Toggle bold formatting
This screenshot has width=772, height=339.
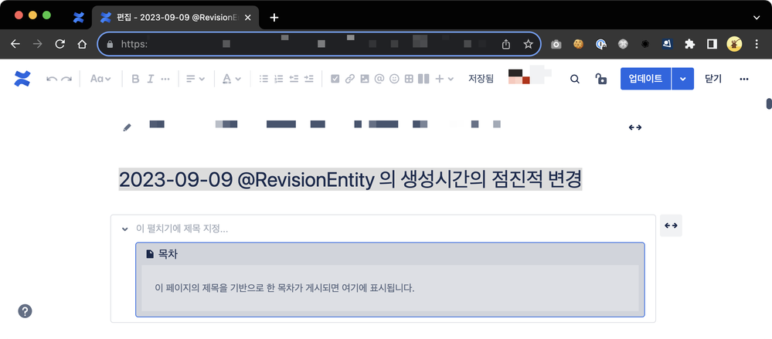pyautogui.click(x=135, y=79)
